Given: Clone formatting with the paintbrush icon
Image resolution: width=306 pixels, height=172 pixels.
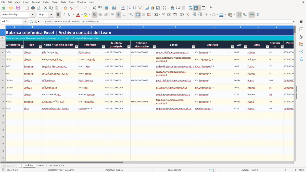Looking at the screenshot, I should tap(65, 8).
